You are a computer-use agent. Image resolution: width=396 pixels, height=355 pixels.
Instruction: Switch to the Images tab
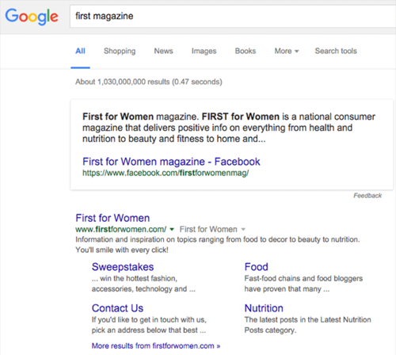[x=204, y=51]
